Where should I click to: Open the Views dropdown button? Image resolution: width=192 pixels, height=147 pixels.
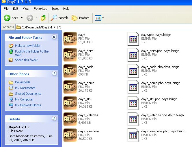[99, 18]
